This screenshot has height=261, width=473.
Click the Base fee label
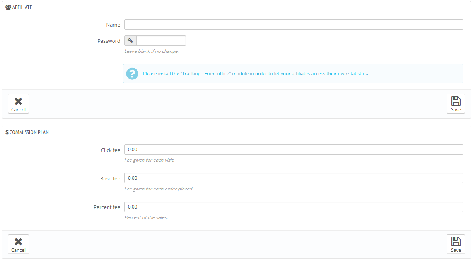pos(110,178)
